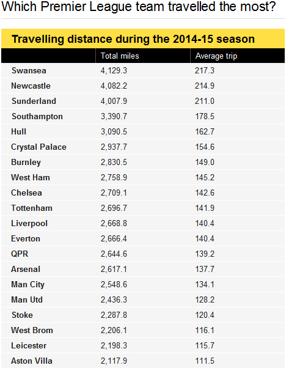The image size is (289, 371).
Task: Click Burnley's total miles 2,830.5
Action: coord(114,162)
